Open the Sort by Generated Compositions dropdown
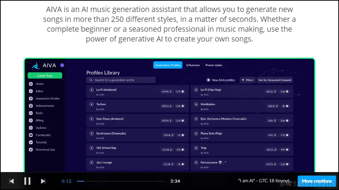Screen dimensions: 339x190 [275, 80]
